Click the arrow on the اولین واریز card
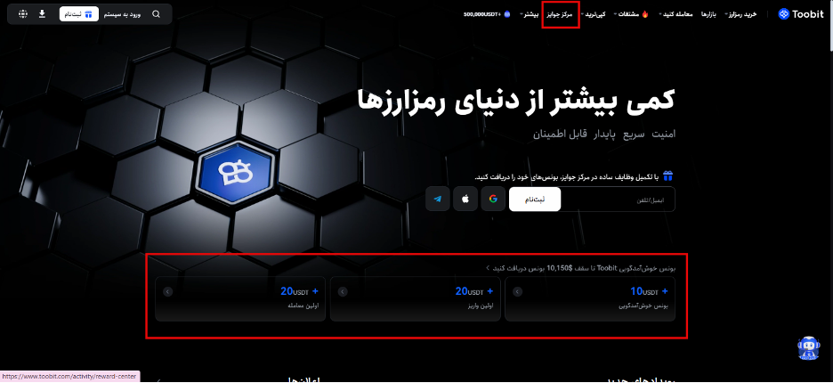This screenshot has height=383, width=833. point(343,291)
